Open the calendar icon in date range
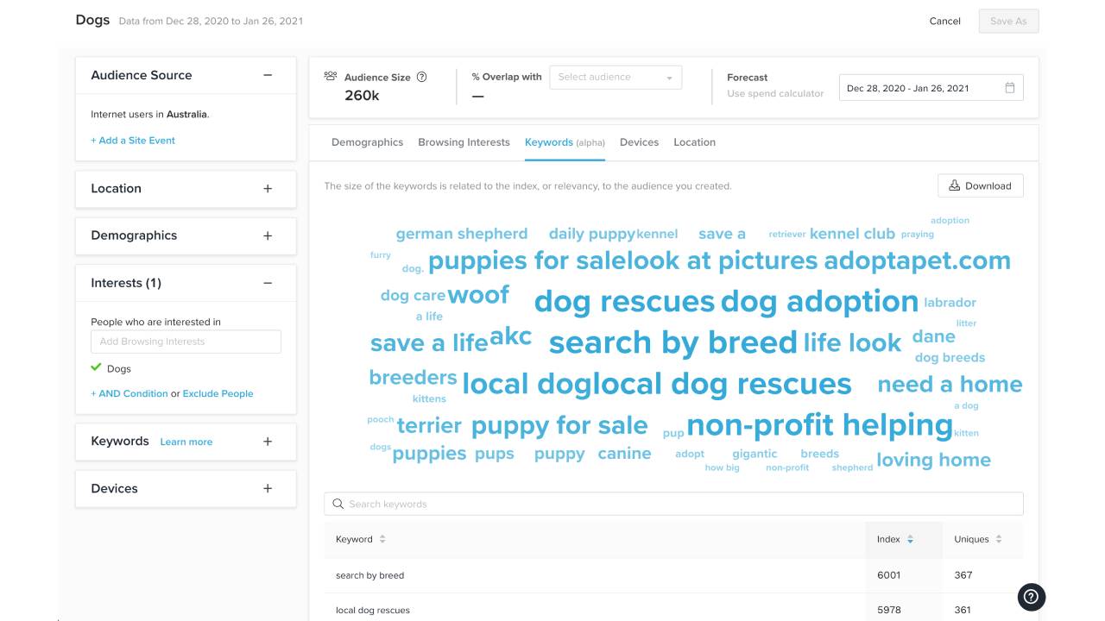 coord(1009,88)
